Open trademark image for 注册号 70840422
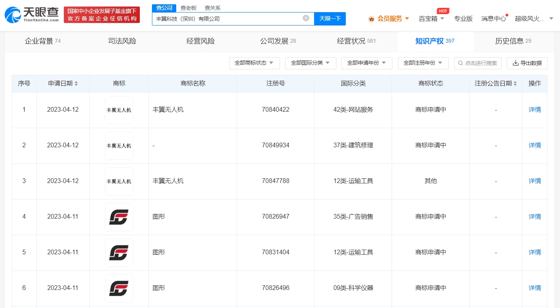The image size is (560, 308). pyautogui.click(x=119, y=110)
